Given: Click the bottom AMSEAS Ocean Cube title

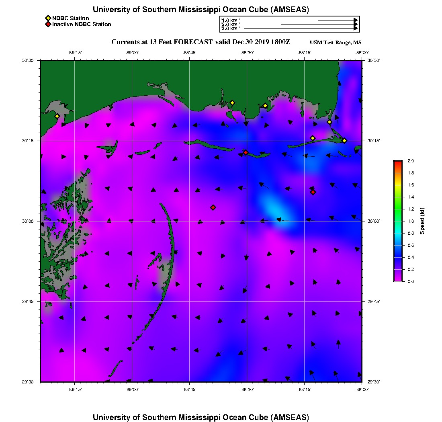Looking at the screenshot, I should [201, 417].
